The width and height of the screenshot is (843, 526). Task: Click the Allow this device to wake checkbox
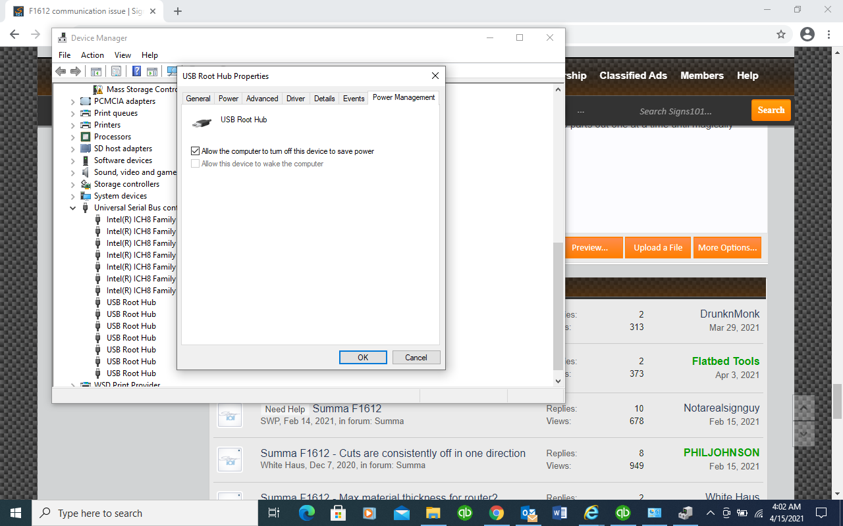[x=195, y=164]
